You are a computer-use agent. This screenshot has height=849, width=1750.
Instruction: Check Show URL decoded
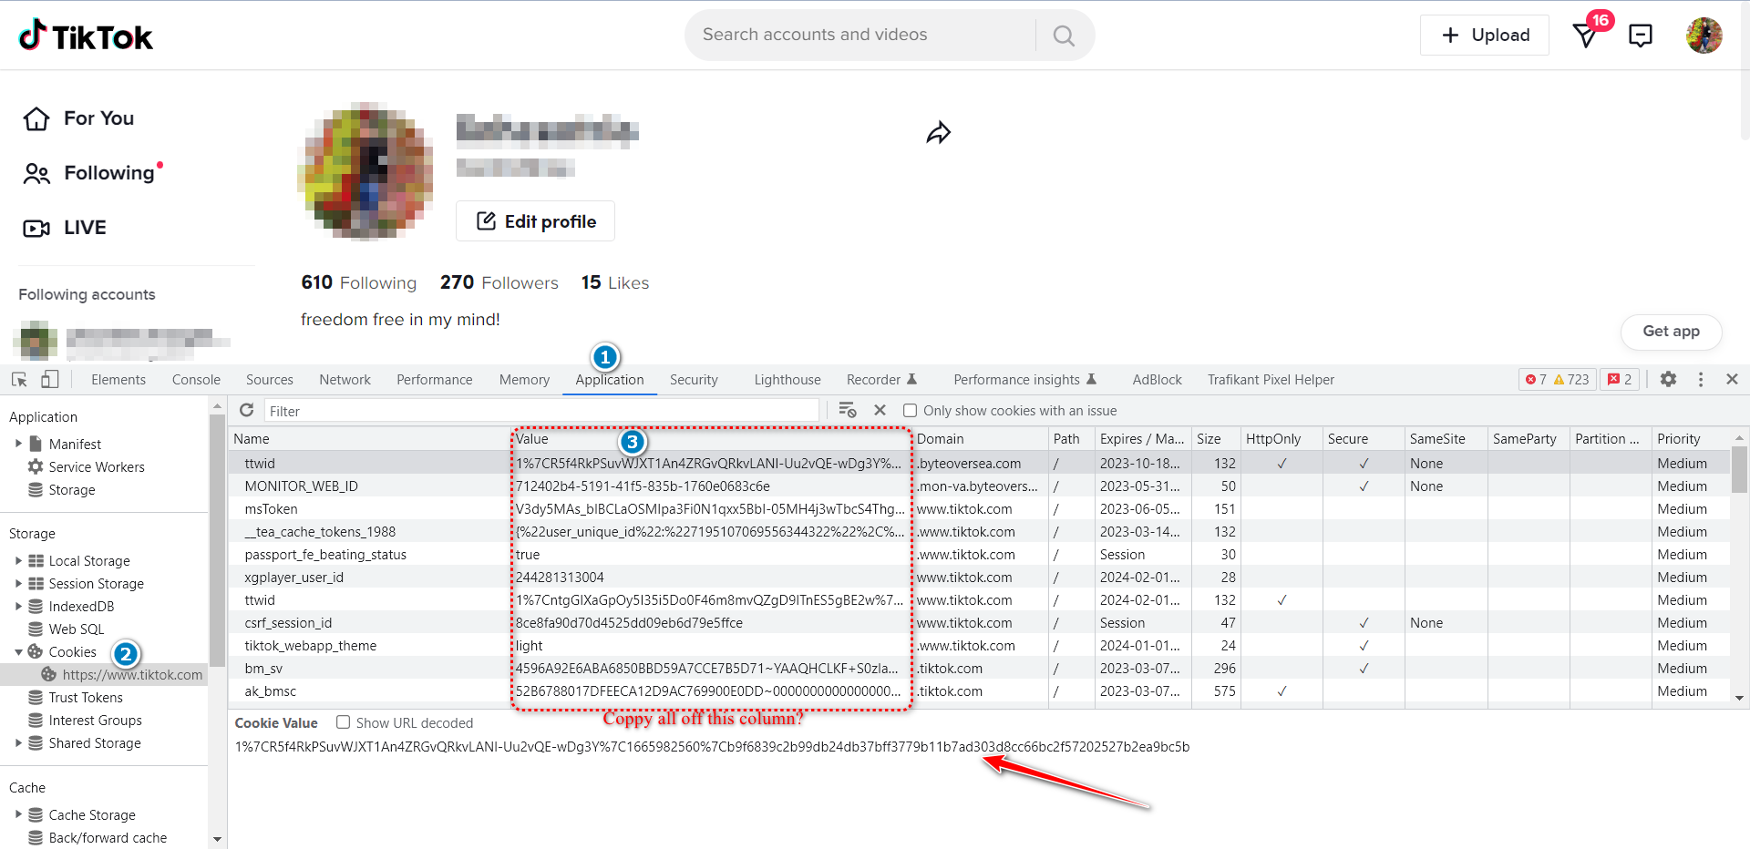pos(343,722)
